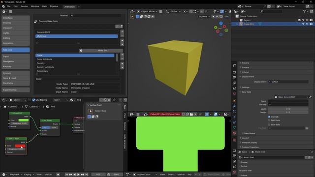
Task: Expand the Surface panel in material properties
Action: 245,67
